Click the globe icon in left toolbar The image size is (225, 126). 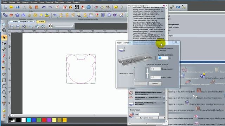tap(4, 30)
